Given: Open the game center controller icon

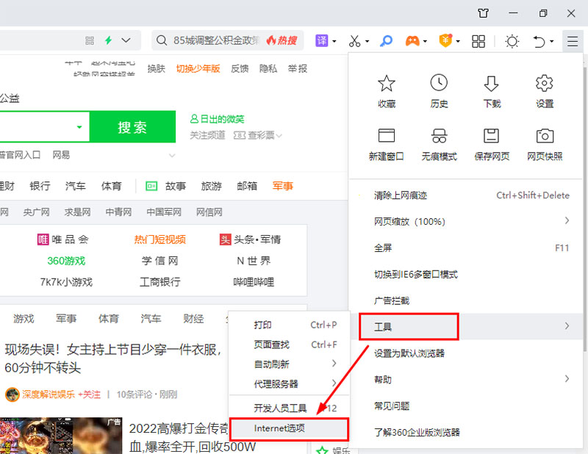Looking at the screenshot, I should 413,41.
